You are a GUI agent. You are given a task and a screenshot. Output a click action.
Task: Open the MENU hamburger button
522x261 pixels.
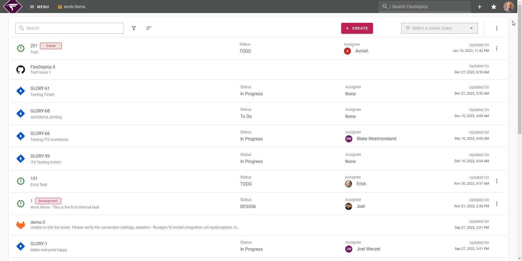point(39,7)
